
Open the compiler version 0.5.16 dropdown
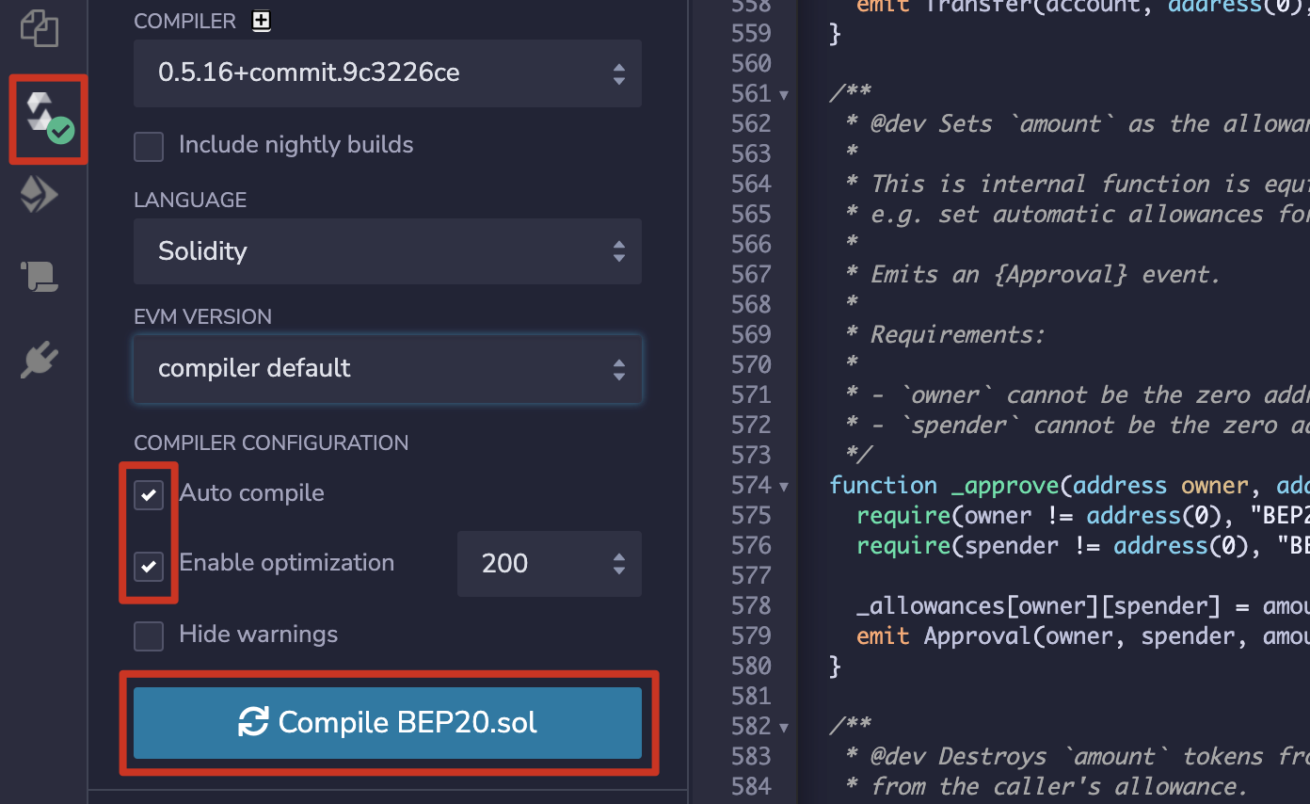(x=387, y=73)
